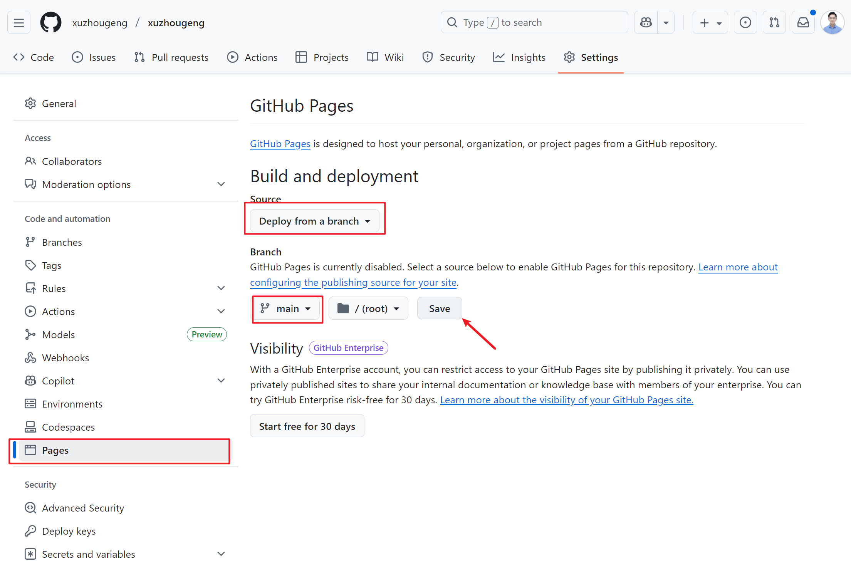Open the hamburger navigation menu icon
The image size is (851, 567).
[18, 22]
